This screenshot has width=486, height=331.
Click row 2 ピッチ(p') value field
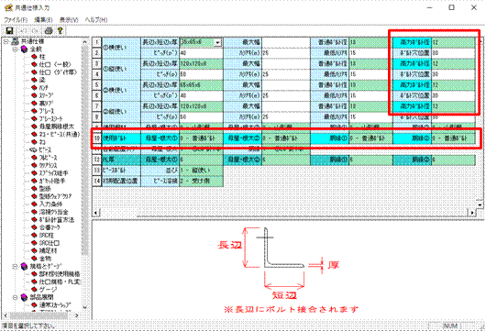tap(201, 53)
